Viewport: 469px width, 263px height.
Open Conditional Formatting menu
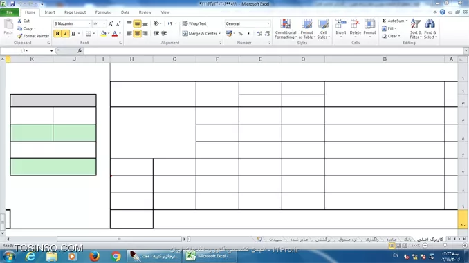coord(286,29)
